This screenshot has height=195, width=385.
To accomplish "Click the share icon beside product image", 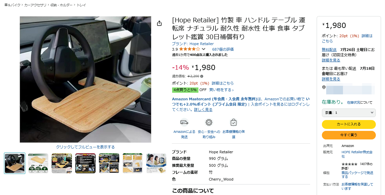I will coord(159,23).
